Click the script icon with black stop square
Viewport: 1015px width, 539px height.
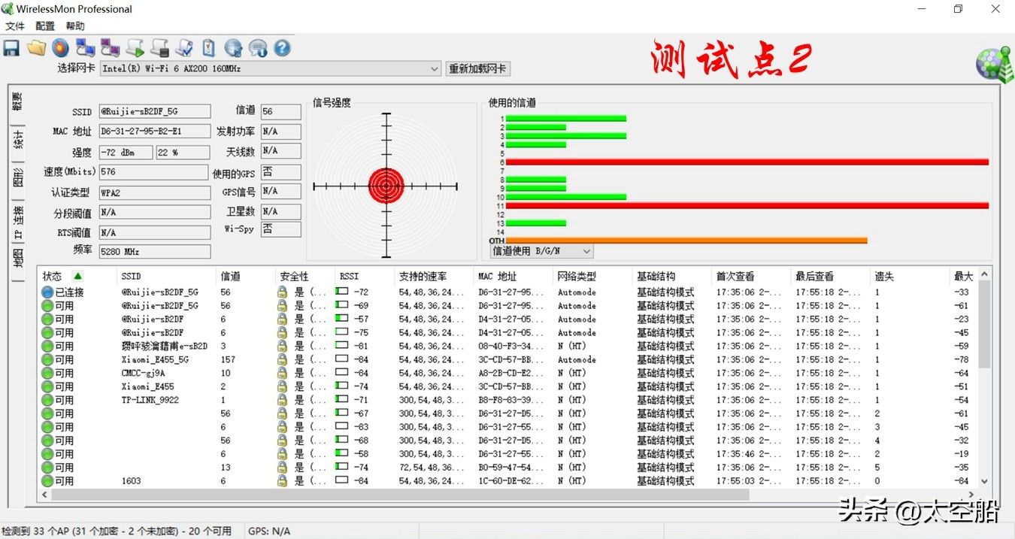pyautogui.click(x=159, y=49)
